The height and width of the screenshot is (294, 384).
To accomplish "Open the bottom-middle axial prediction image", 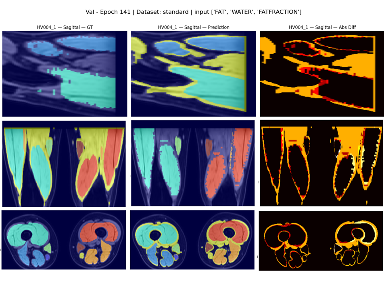I will coord(192,240).
